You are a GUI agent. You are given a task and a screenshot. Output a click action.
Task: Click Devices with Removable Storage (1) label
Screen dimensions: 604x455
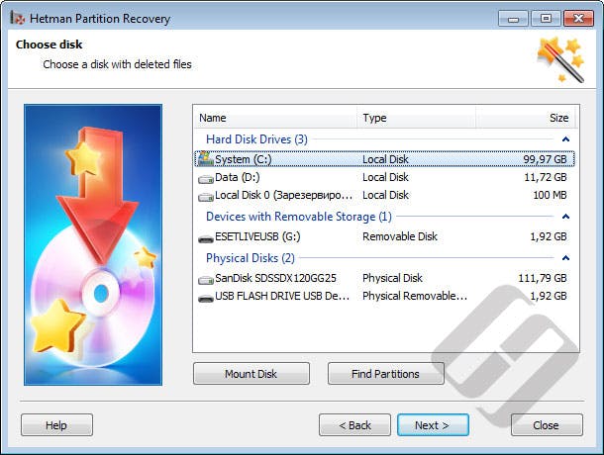click(299, 217)
